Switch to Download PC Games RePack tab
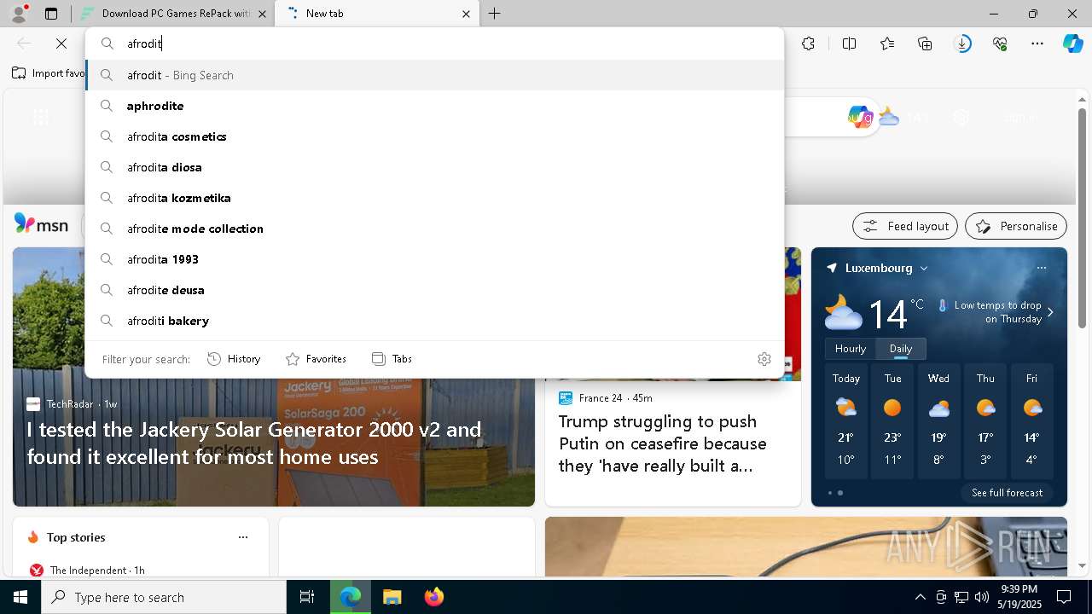1092x614 pixels. (x=173, y=14)
